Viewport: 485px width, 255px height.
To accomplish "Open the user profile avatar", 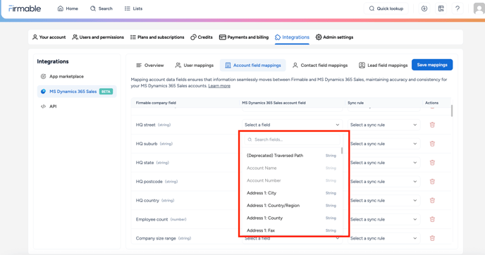I will tap(479, 8).
